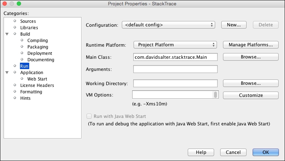Click the Packaging bullet icon
The height and width of the screenshot is (161, 285).
pyautogui.click(x=22, y=47)
